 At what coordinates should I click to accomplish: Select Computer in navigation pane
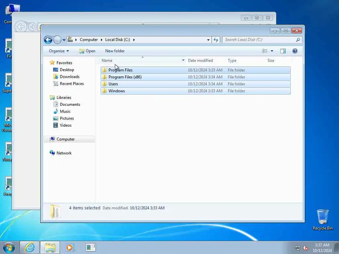[66, 139]
